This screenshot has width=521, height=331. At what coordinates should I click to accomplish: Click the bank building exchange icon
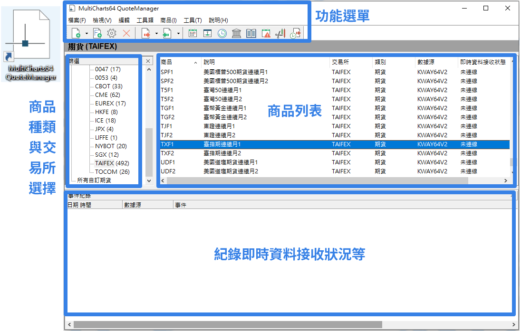pos(237,33)
